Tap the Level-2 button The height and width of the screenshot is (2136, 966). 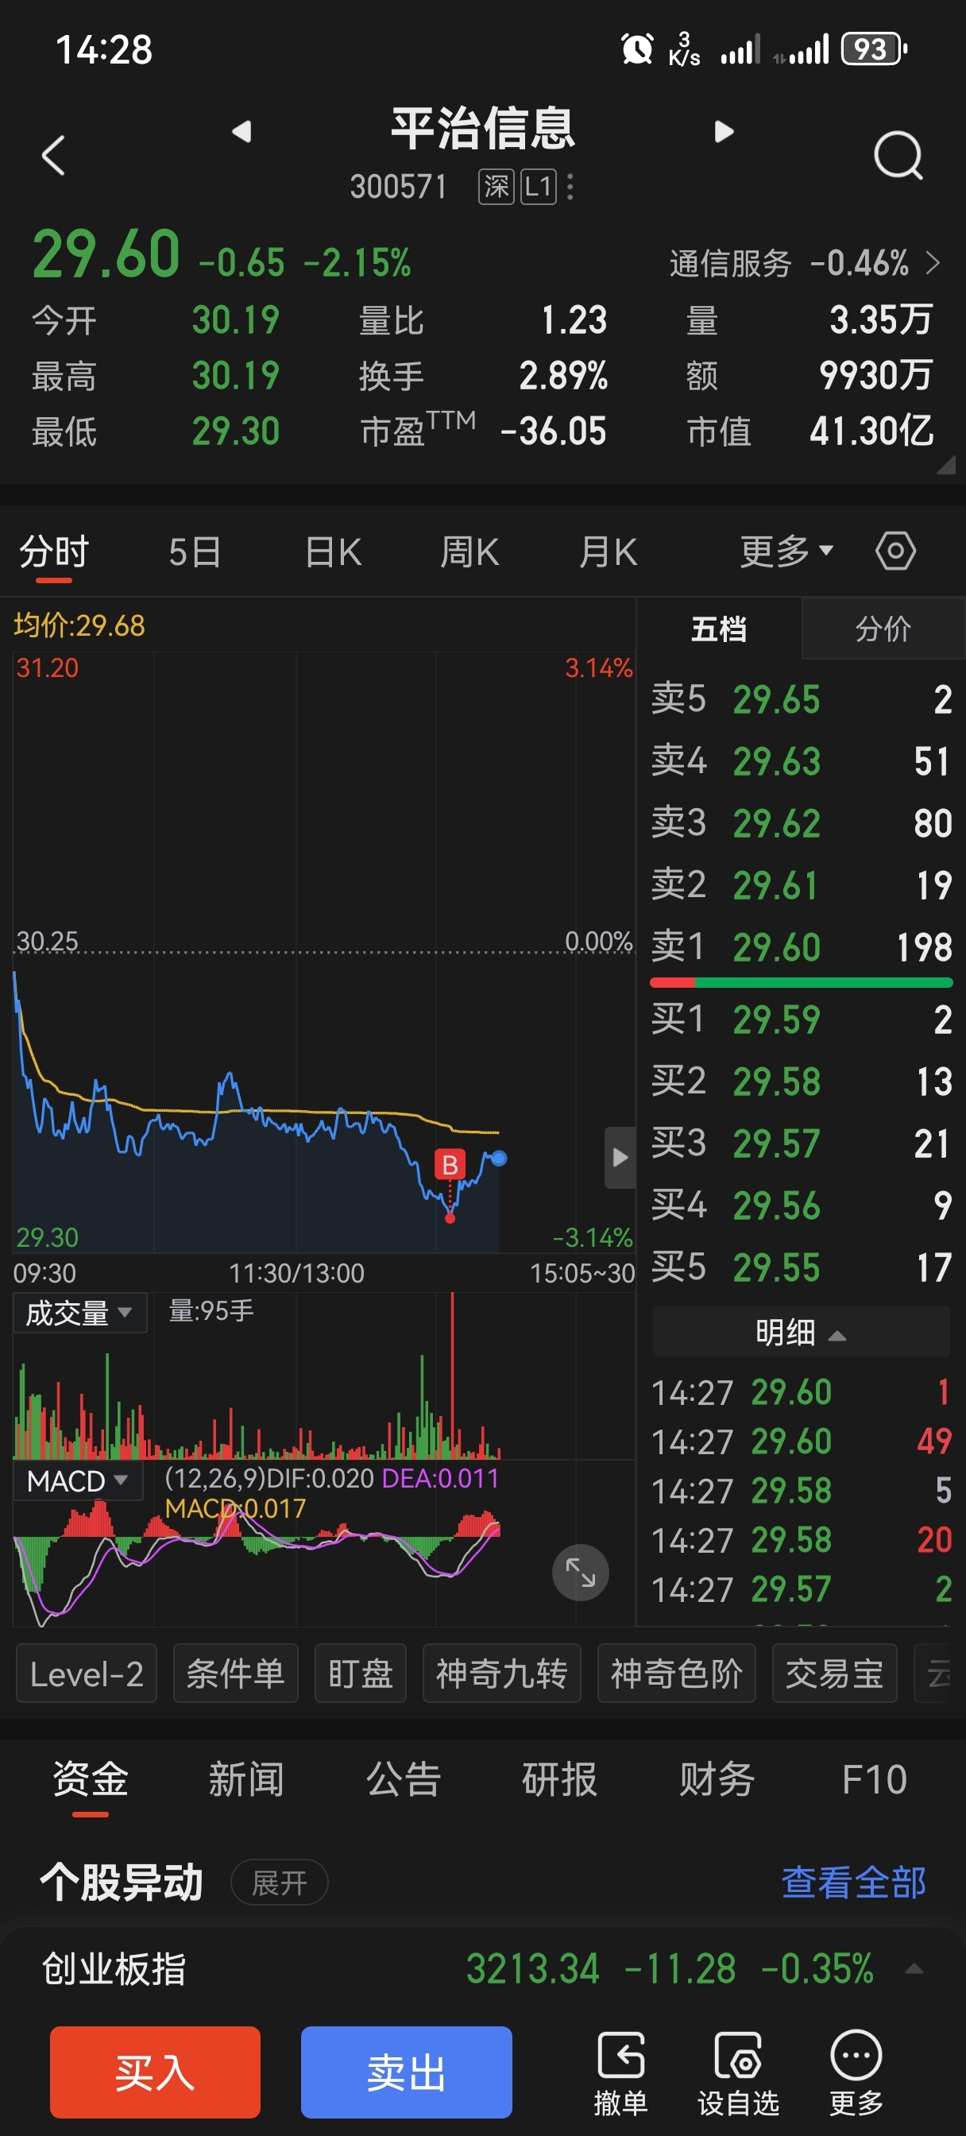[x=87, y=1674]
